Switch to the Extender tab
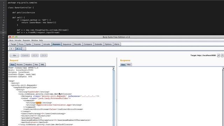 [x=99, y=44]
